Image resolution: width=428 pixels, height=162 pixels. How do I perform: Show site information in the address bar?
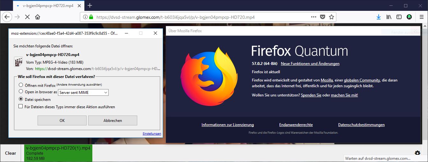tap(85, 17)
